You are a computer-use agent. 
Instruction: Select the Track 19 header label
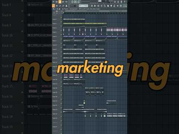(55, 92)
